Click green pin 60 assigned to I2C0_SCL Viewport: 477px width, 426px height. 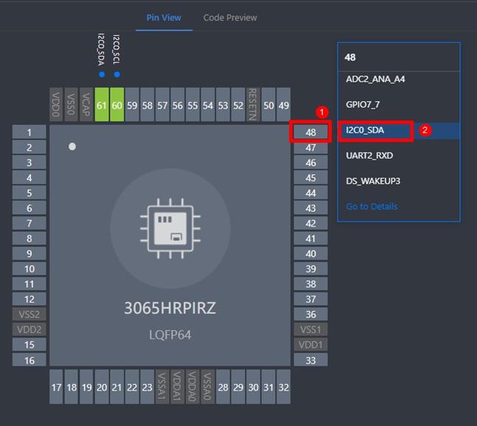coord(116,106)
